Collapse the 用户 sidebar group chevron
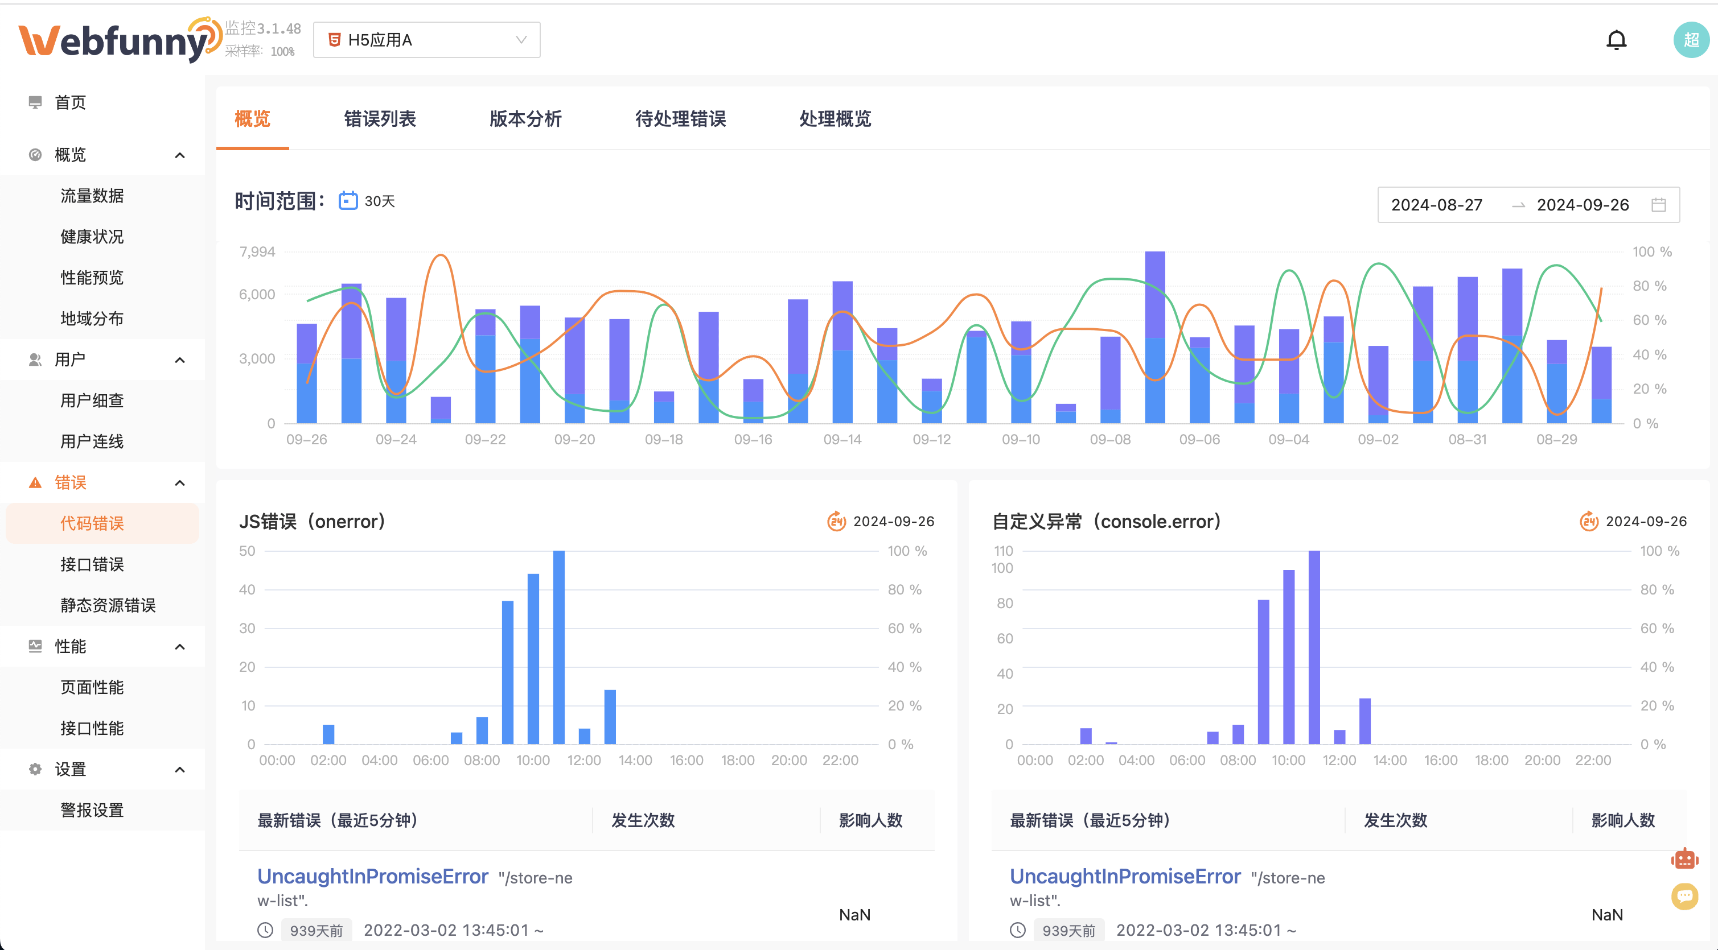 pyautogui.click(x=179, y=360)
